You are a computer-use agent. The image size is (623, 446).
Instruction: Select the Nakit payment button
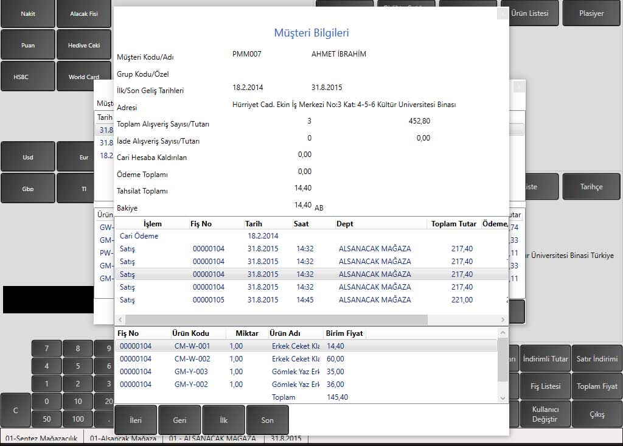pyautogui.click(x=28, y=13)
